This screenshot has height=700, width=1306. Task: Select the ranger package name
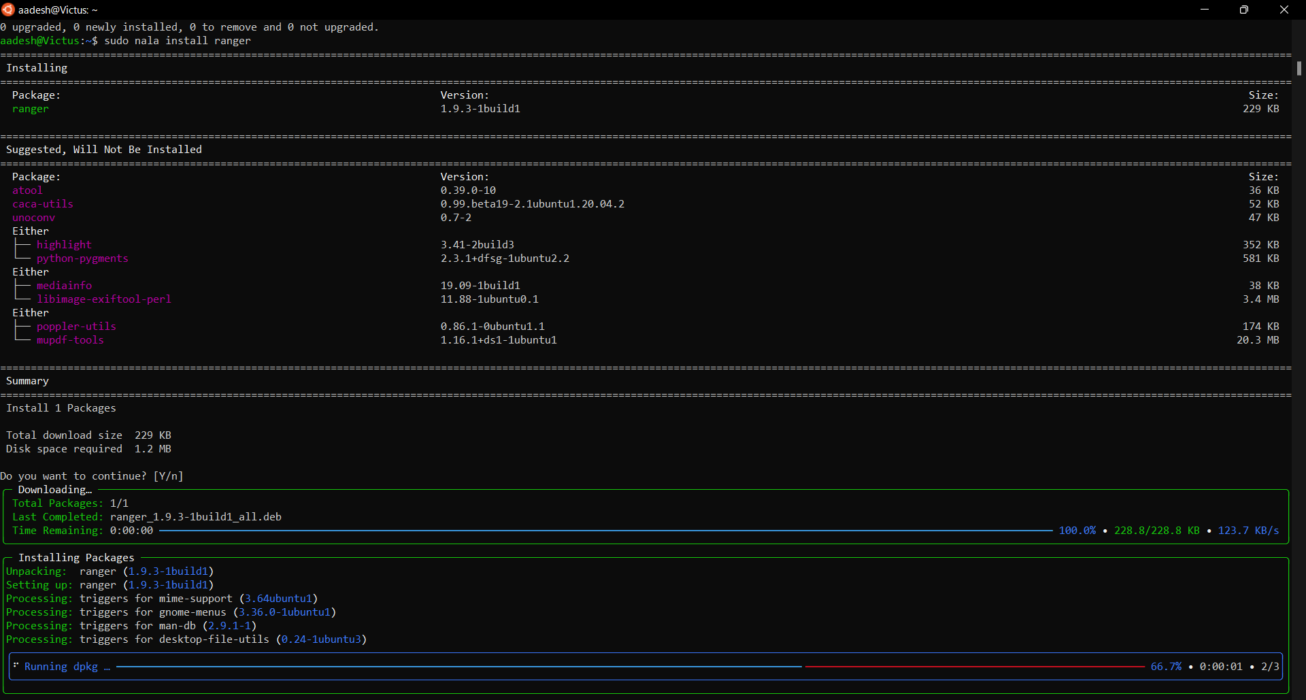point(31,109)
